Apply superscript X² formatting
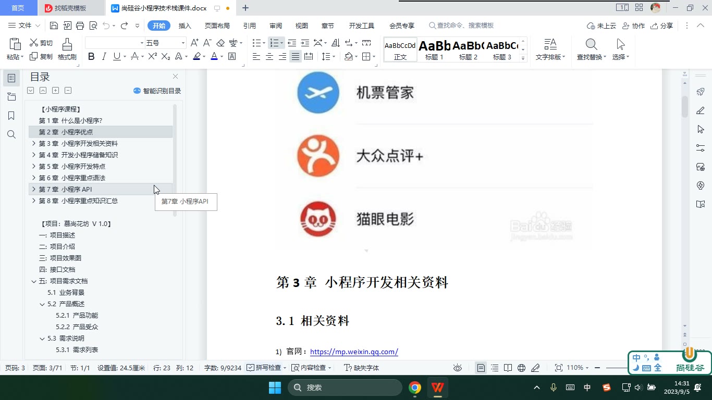 click(x=153, y=56)
